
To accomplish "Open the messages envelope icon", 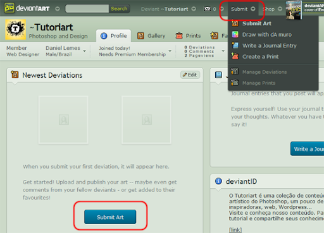I will pyautogui.click(x=207, y=9).
